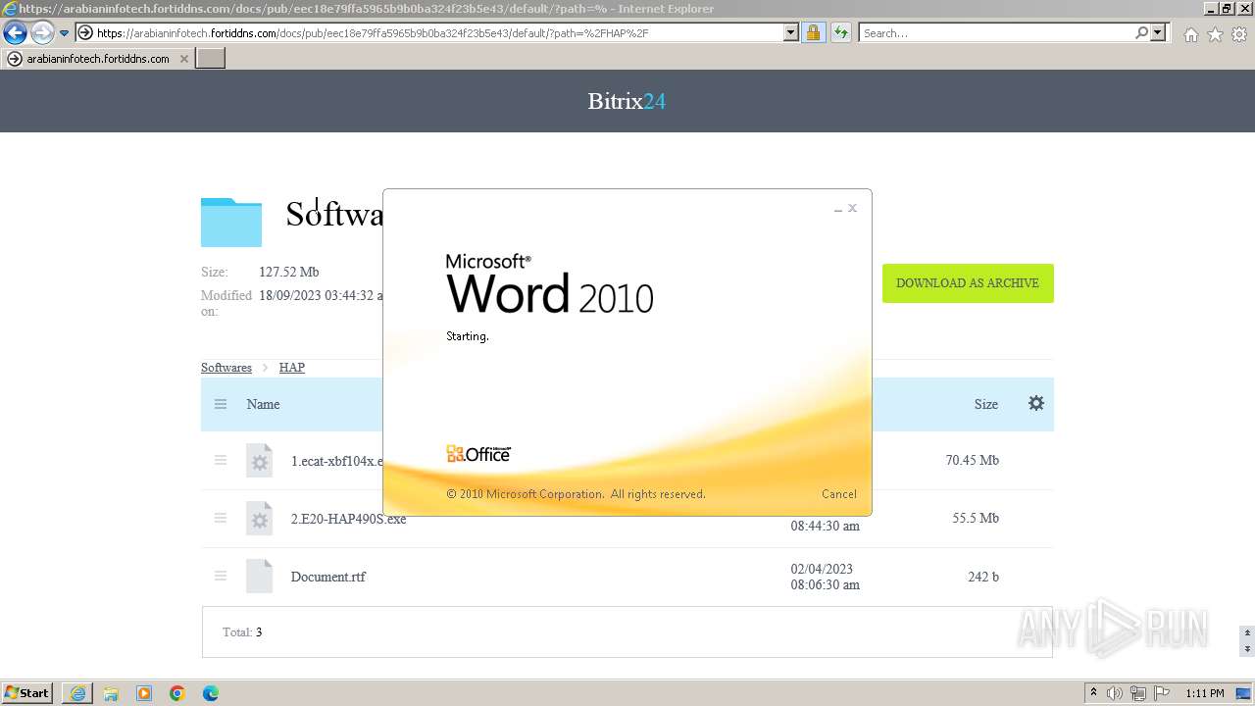
Task: Click the Internet Explorer taskbar icon
Action: pyautogui.click(x=77, y=693)
